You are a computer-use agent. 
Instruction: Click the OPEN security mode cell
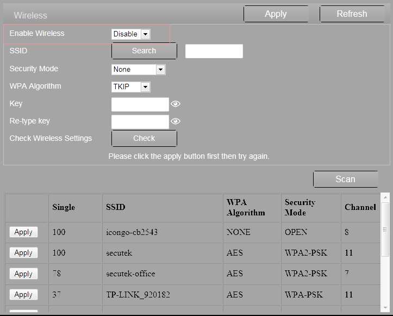310,232
